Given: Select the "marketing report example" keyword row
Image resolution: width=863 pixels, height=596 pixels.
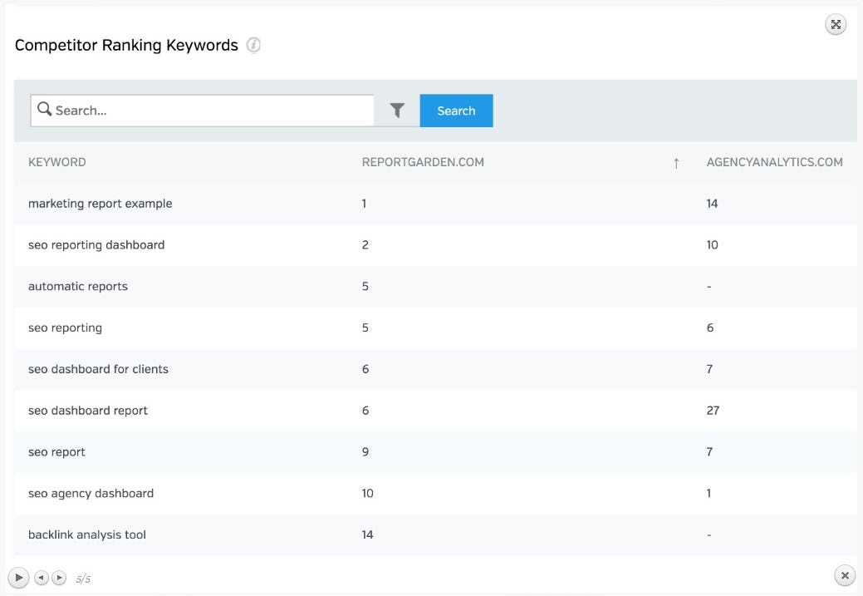Looking at the screenshot, I should click(x=101, y=204).
